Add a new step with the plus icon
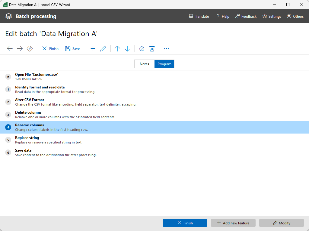The image size is (309, 231). point(93,48)
